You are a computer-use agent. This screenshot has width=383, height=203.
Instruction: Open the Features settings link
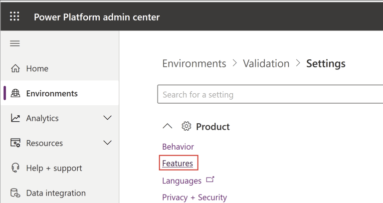[178, 163]
